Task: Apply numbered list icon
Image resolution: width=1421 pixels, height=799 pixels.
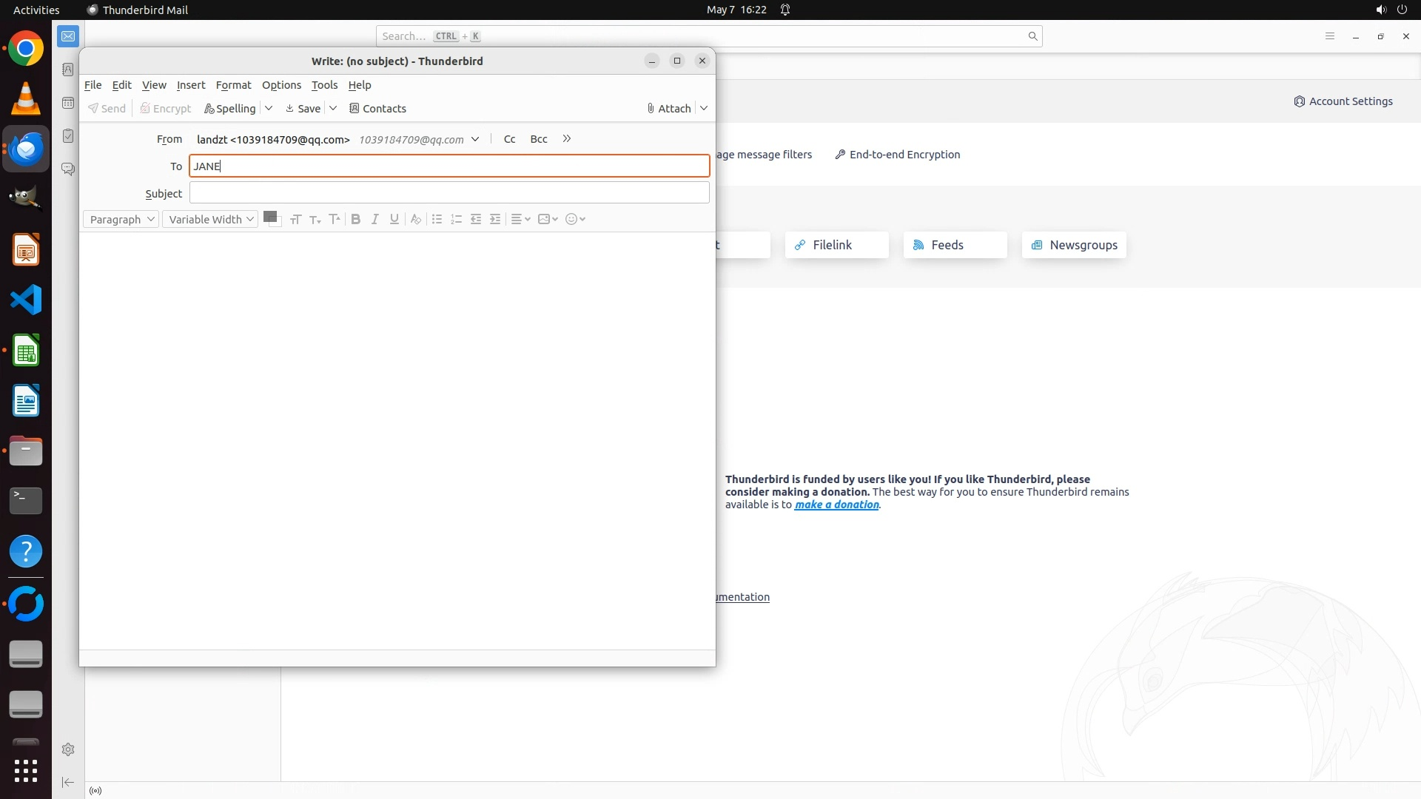Action: tap(456, 219)
